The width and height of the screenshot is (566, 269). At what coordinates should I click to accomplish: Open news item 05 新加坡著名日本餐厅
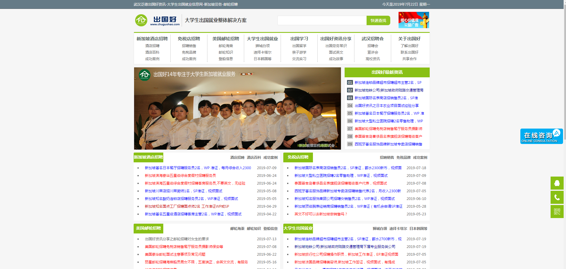click(389, 113)
